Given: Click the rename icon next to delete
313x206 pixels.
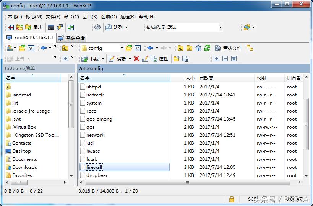Looking at the screenshot, I should click(x=145, y=59).
